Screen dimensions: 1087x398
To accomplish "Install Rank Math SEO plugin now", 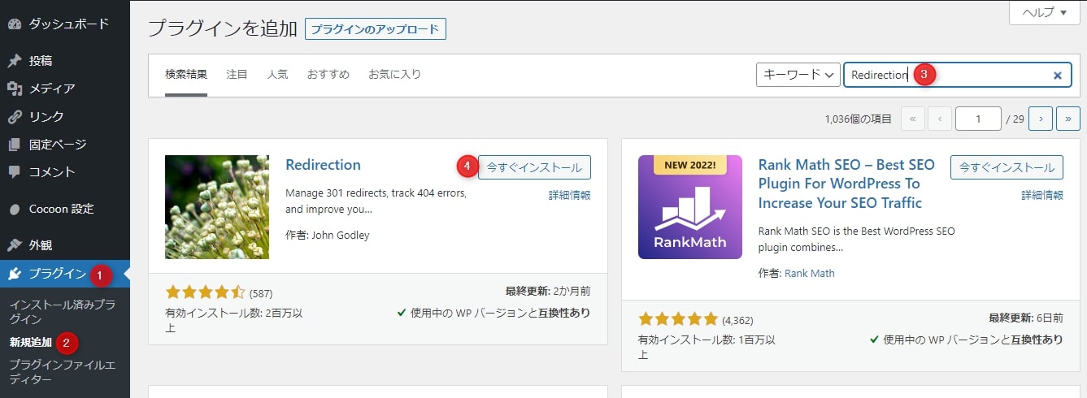I will [1007, 167].
